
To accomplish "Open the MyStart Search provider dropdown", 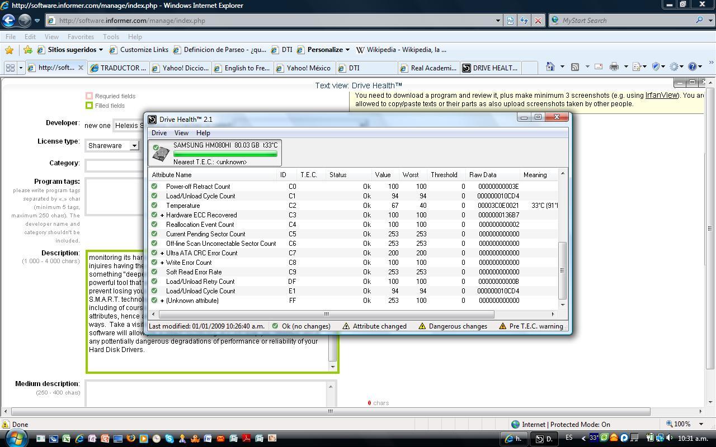I will coord(709,21).
